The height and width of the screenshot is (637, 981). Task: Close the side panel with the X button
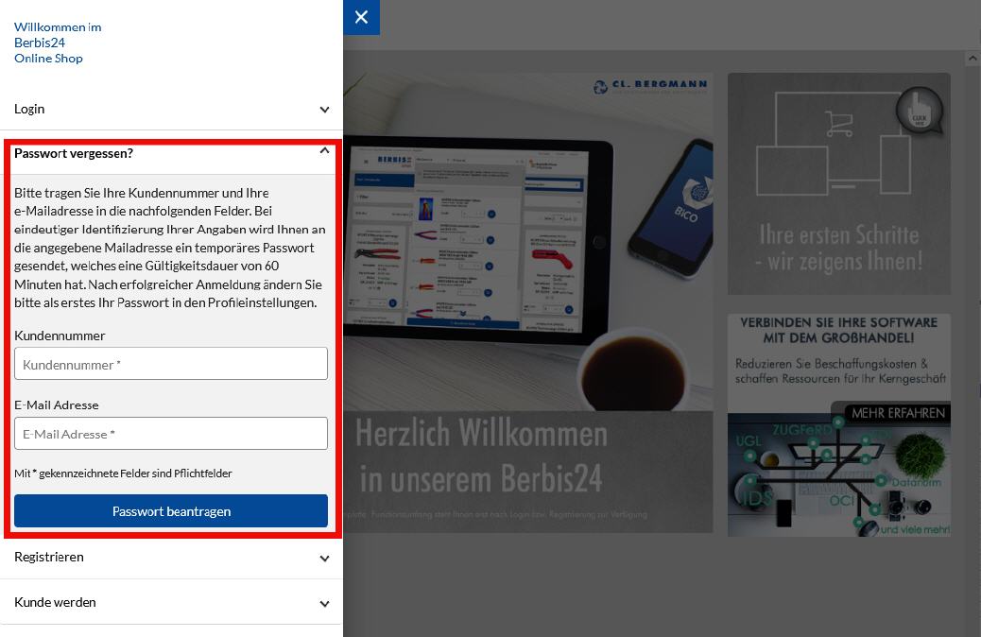click(361, 17)
